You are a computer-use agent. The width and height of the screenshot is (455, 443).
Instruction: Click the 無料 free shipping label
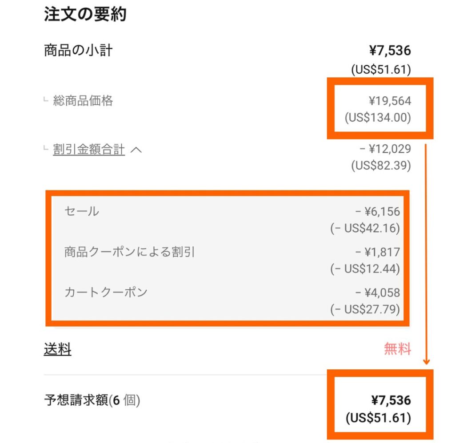(397, 349)
